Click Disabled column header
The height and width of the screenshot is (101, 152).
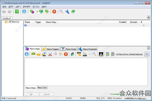point(123,22)
